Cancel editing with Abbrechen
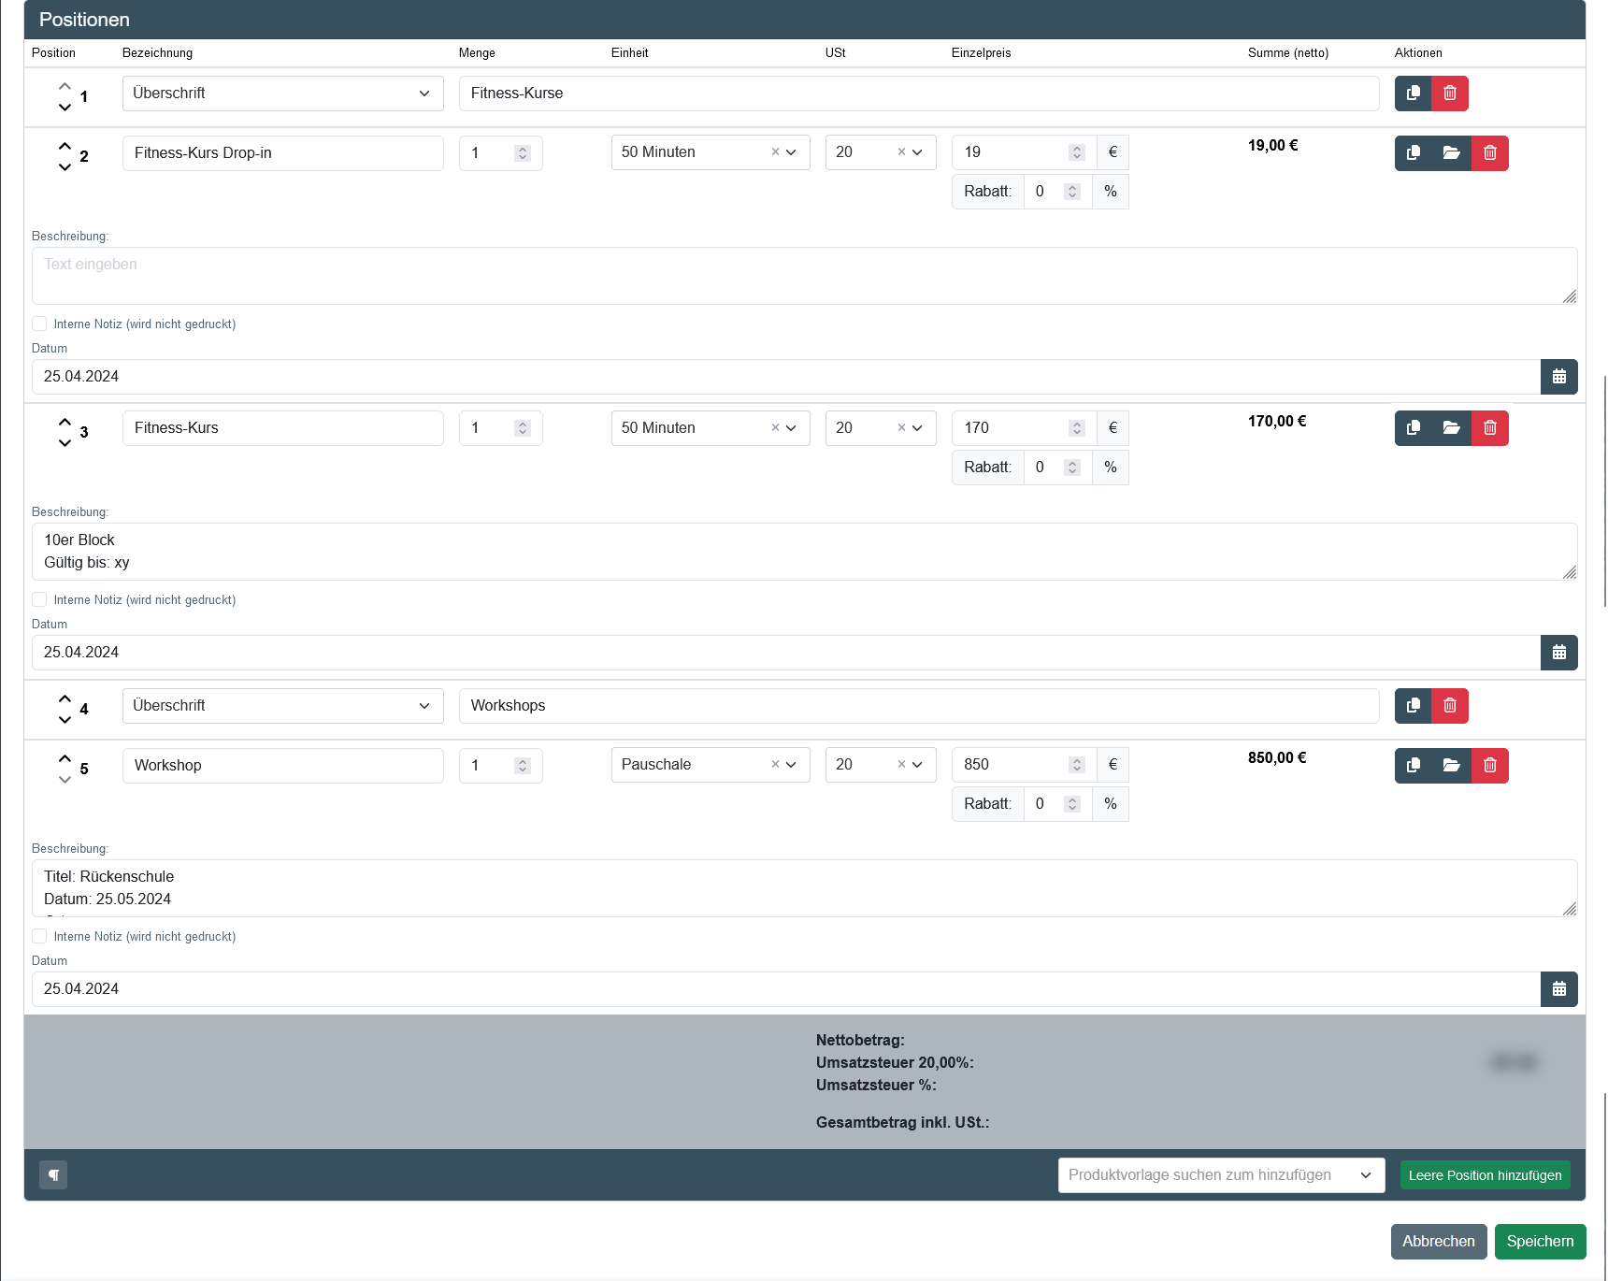The width and height of the screenshot is (1608, 1281). pos(1438,1242)
